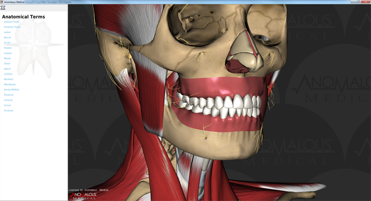Open the Anterior Teeth term
The height and width of the screenshot is (201, 371).
(12, 22)
